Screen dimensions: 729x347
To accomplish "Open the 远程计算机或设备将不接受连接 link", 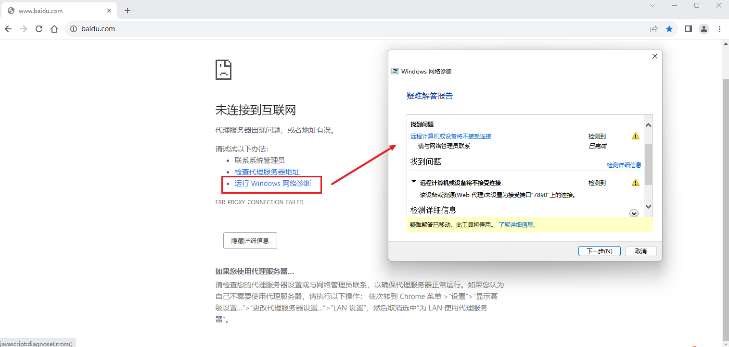I will pos(451,136).
